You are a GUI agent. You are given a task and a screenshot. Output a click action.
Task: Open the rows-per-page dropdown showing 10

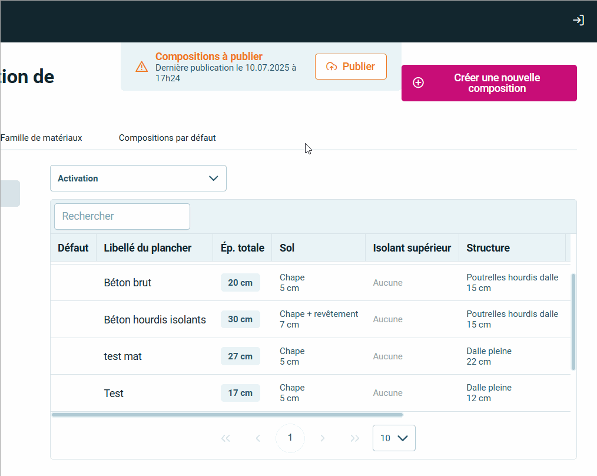click(394, 438)
